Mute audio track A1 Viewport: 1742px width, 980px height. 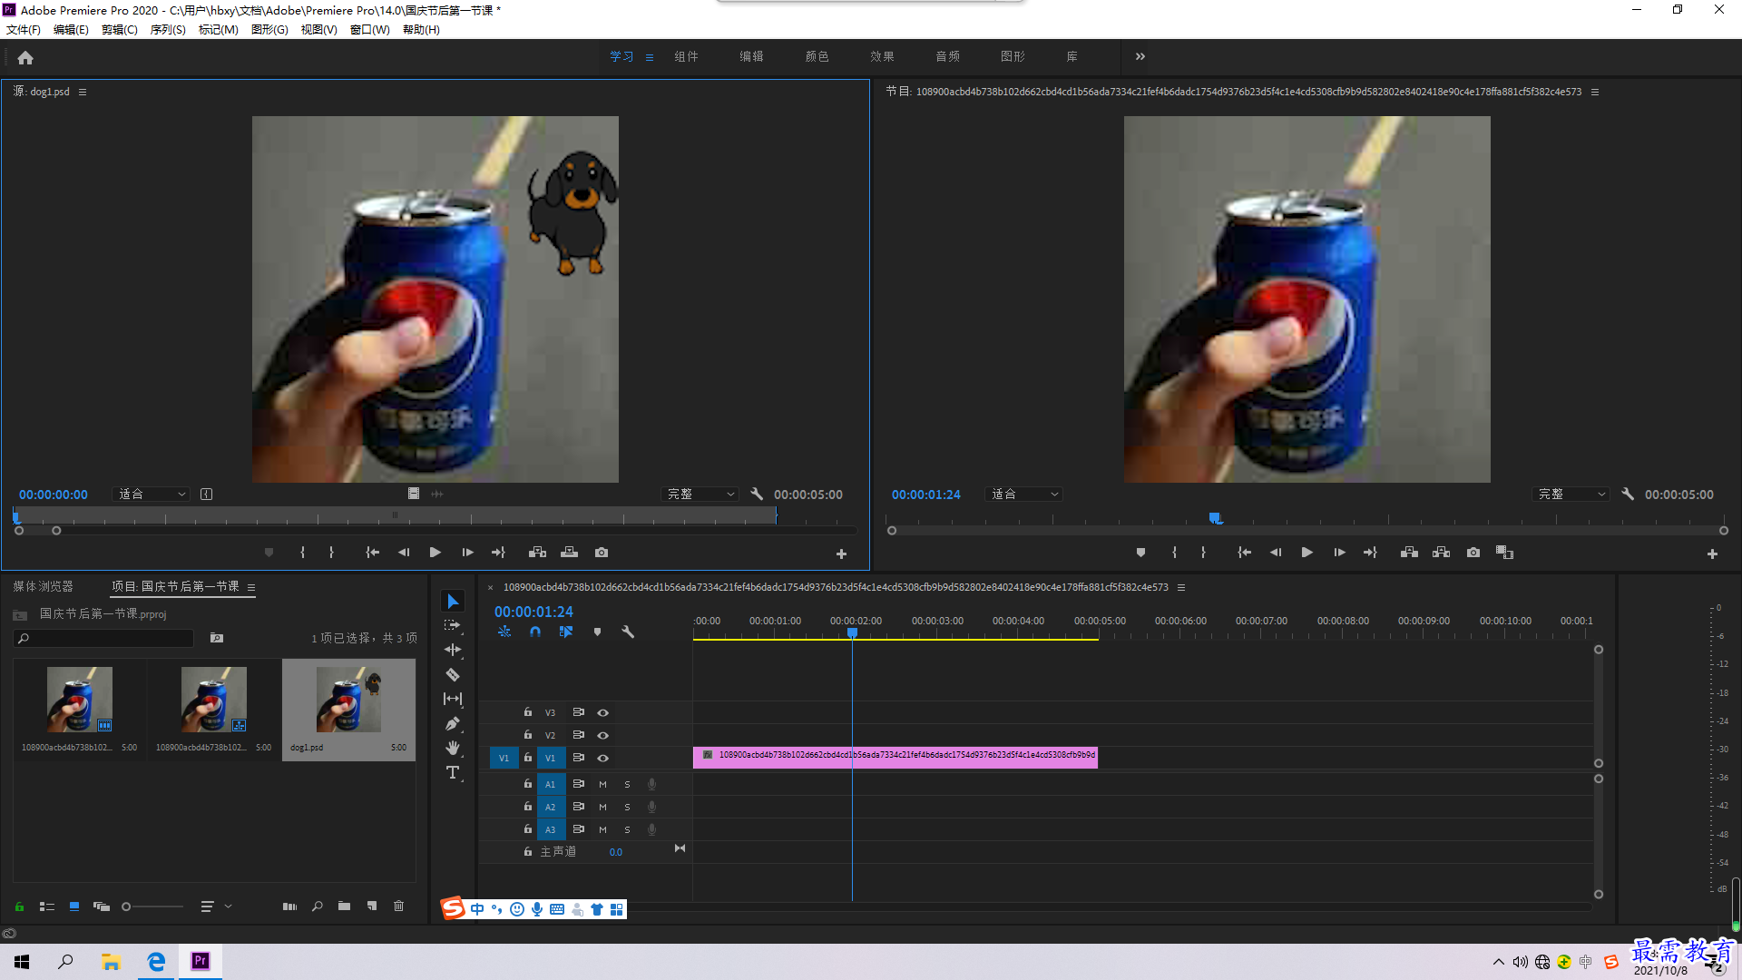click(x=602, y=785)
